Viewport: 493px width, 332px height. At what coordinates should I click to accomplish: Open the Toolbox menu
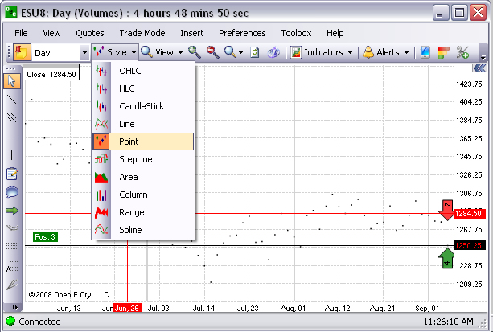[296, 33]
